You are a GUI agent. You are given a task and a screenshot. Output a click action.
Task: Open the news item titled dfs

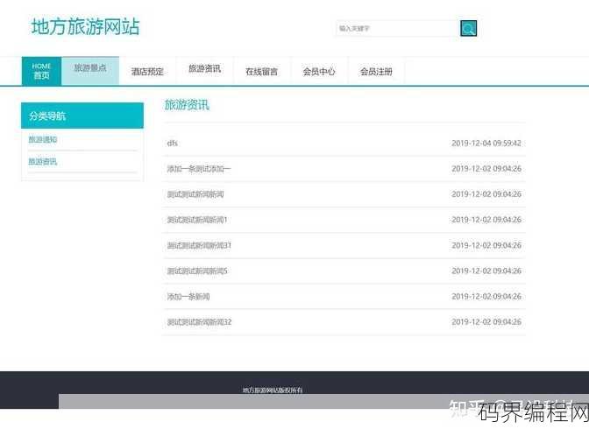pyautogui.click(x=173, y=143)
